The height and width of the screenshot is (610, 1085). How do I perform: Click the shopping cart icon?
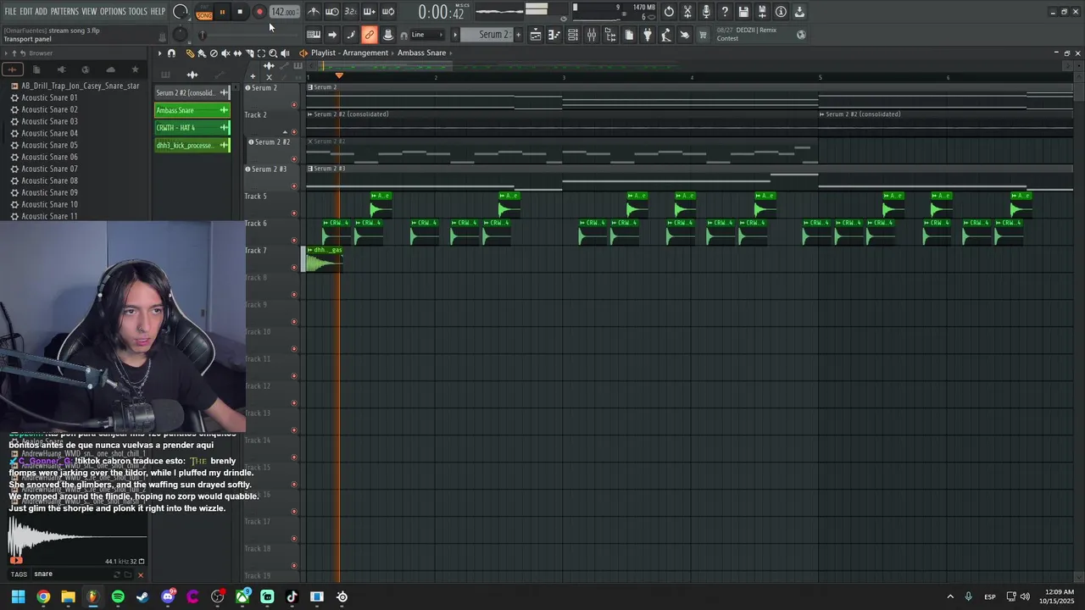coord(703,35)
